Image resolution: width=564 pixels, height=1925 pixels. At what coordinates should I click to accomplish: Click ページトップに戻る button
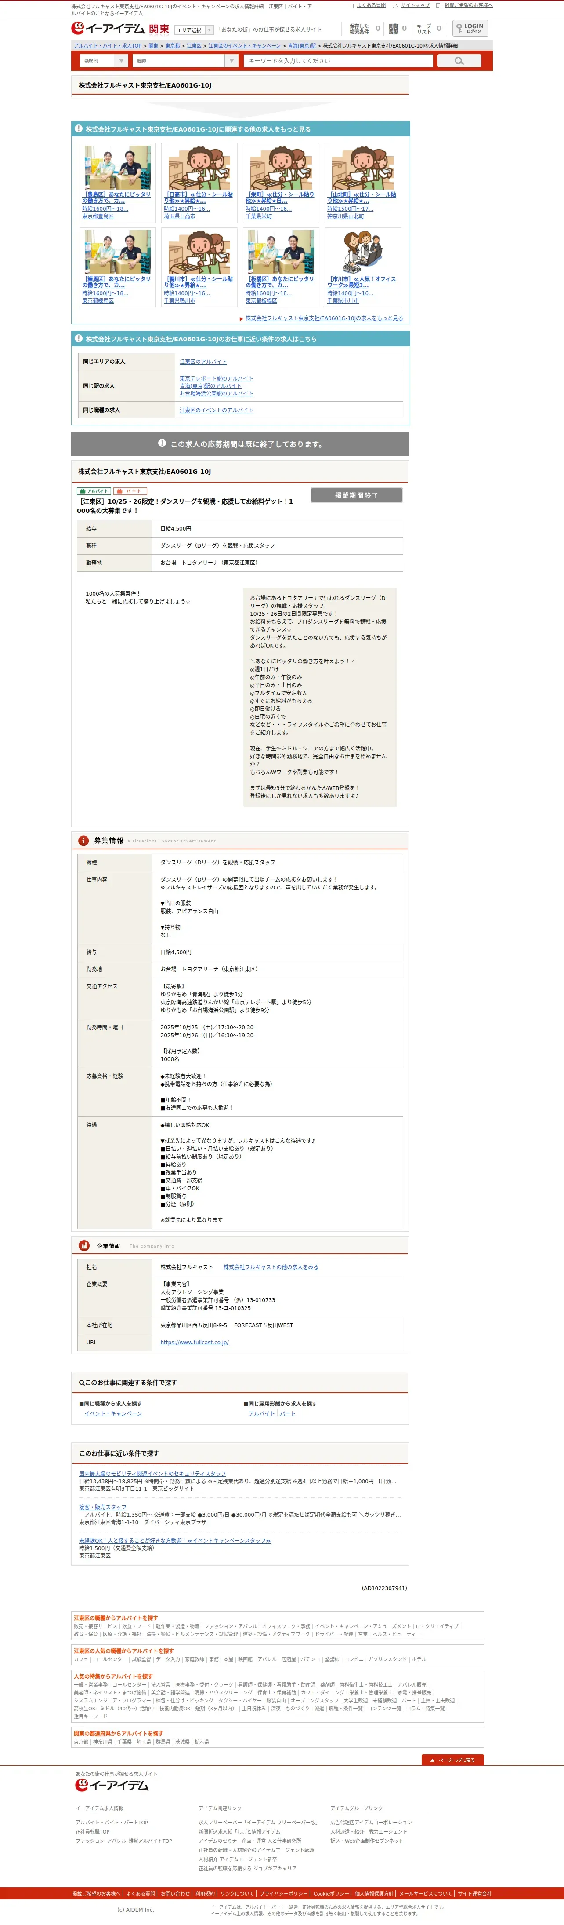point(453,1760)
